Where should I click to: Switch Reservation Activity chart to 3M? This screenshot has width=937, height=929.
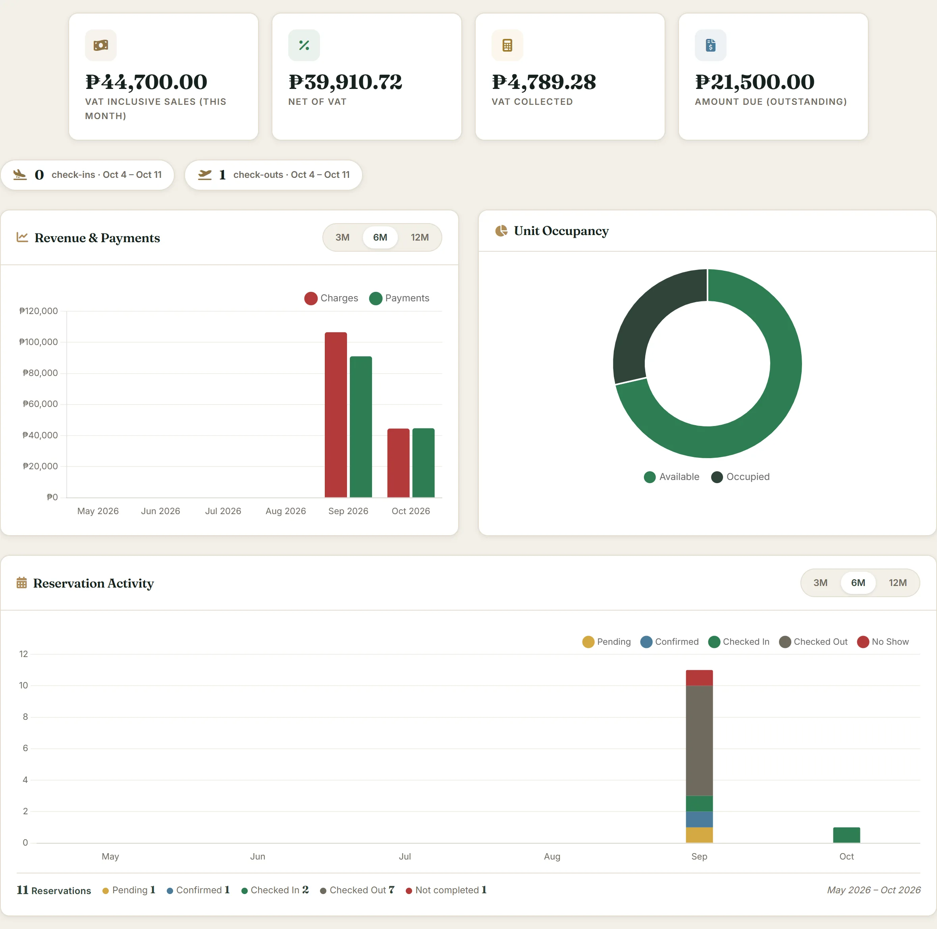click(821, 582)
